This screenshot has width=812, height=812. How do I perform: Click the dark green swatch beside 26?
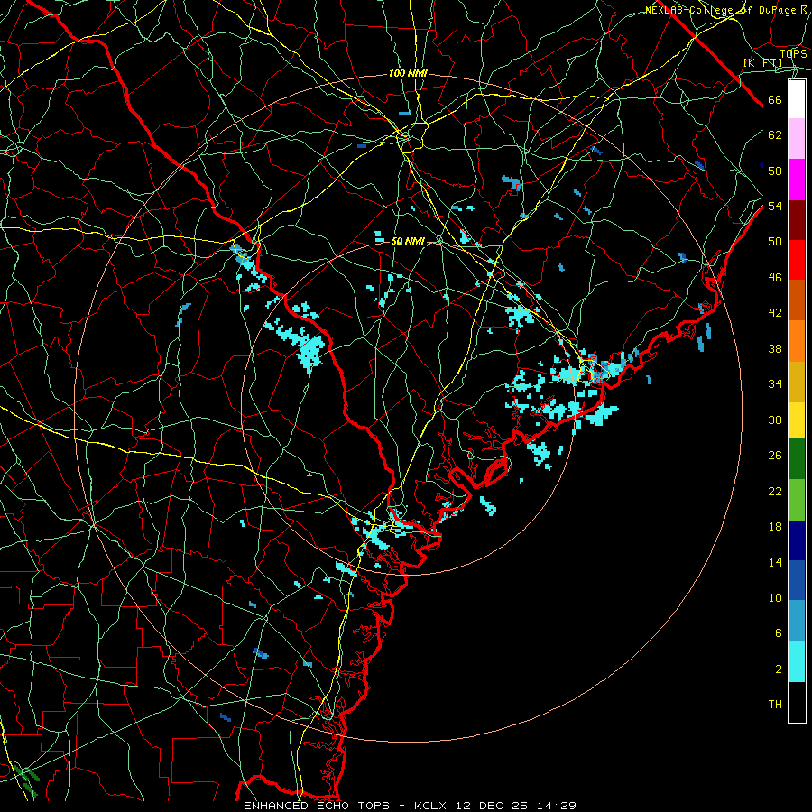point(797,459)
